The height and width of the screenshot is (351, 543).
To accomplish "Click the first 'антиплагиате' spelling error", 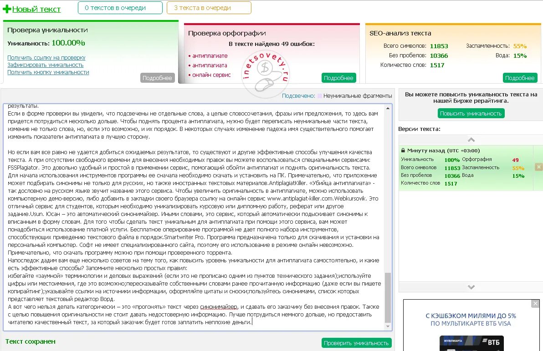I will coord(210,56).
